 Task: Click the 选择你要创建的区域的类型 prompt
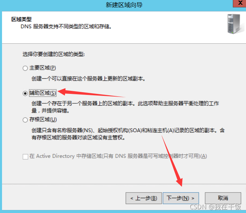tap(54, 54)
